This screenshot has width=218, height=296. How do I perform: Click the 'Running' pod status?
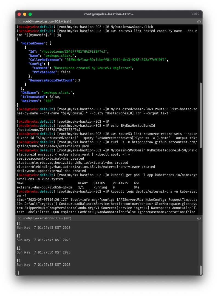pyautogui.click(x=100, y=187)
